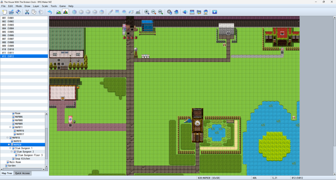Select the Layer 4 icon
The width and height of the screenshot is (336, 180).
click(102, 12)
